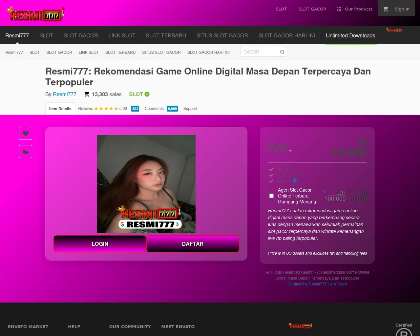Screen dimensions: 420x336
Task: Open SLOT in the dark navigation bar
Action: (x=46, y=35)
